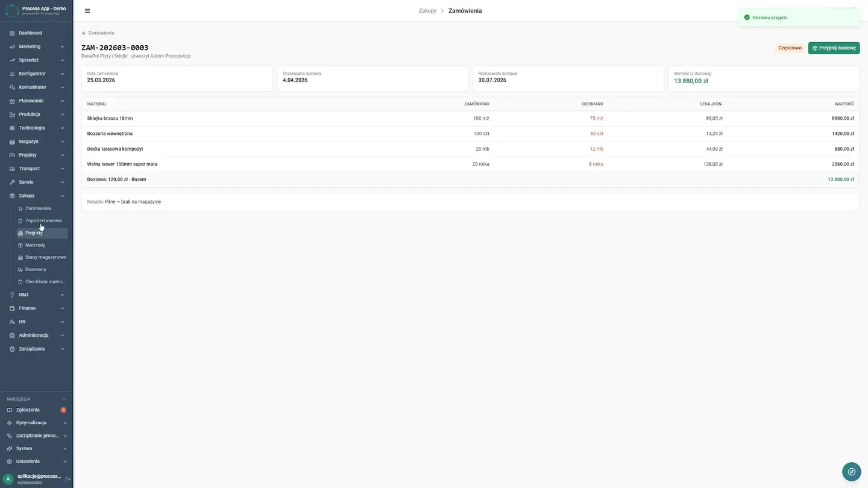Click the Produkcja icon
868x488 pixels.
click(x=12, y=114)
